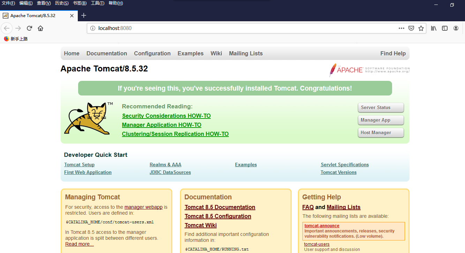Image resolution: width=465 pixels, height=253 pixels.
Task: Click the Read more... link
Action: tap(80, 244)
